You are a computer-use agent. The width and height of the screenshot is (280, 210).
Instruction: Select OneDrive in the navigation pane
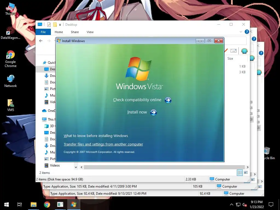(x=49, y=111)
